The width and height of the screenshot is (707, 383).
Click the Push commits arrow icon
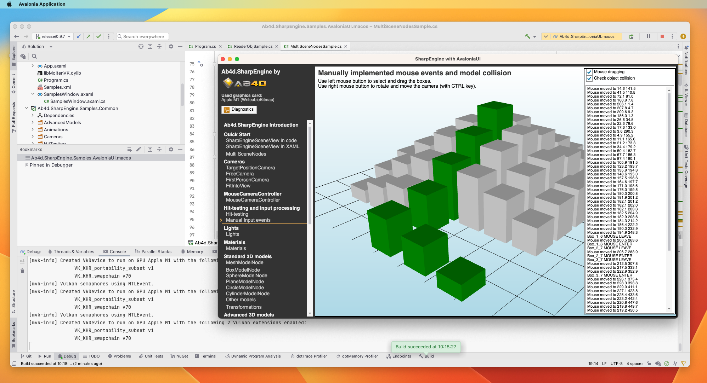[89, 36]
